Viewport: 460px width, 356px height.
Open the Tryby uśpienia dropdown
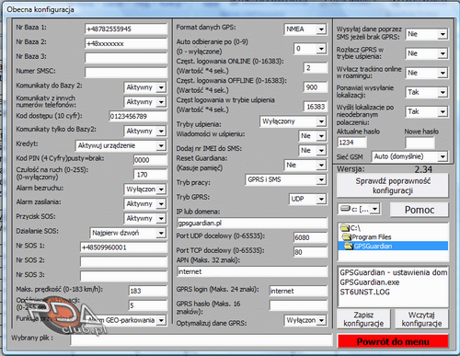(293, 121)
